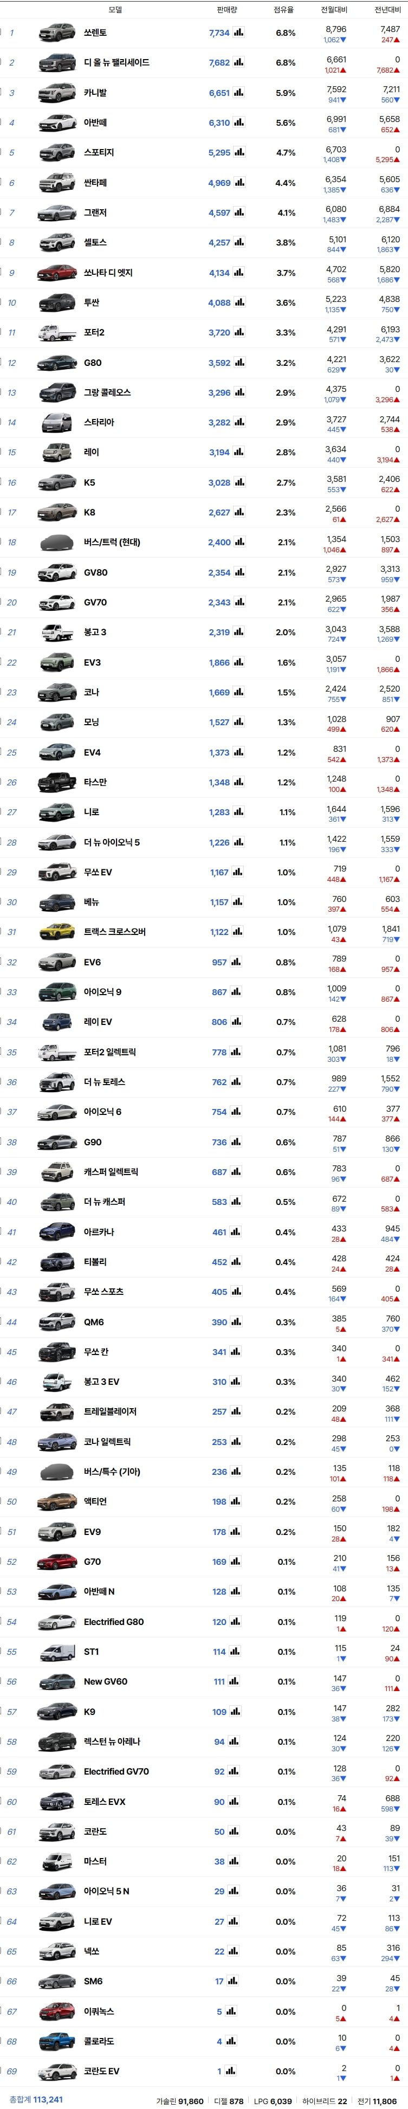Select the 더 뉴 토레스 sales value 762
Screen dimensions: 408x2109
click(x=219, y=1082)
